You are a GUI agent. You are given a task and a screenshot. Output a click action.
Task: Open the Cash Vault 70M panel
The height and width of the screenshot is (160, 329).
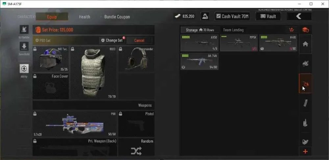click(x=232, y=16)
